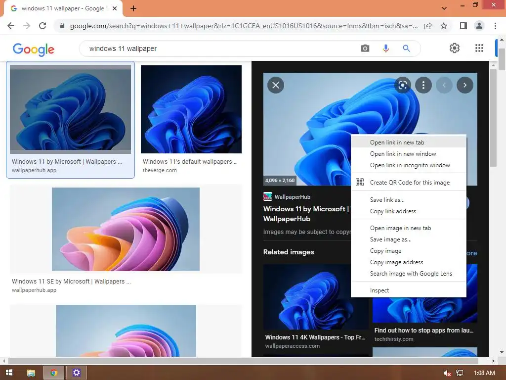Open the Windows Start menu
The height and width of the screenshot is (380, 506).
click(9, 373)
